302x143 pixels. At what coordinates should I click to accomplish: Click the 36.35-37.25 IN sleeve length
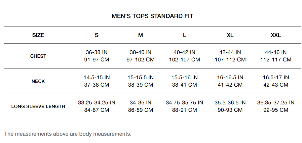pos(276,103)
